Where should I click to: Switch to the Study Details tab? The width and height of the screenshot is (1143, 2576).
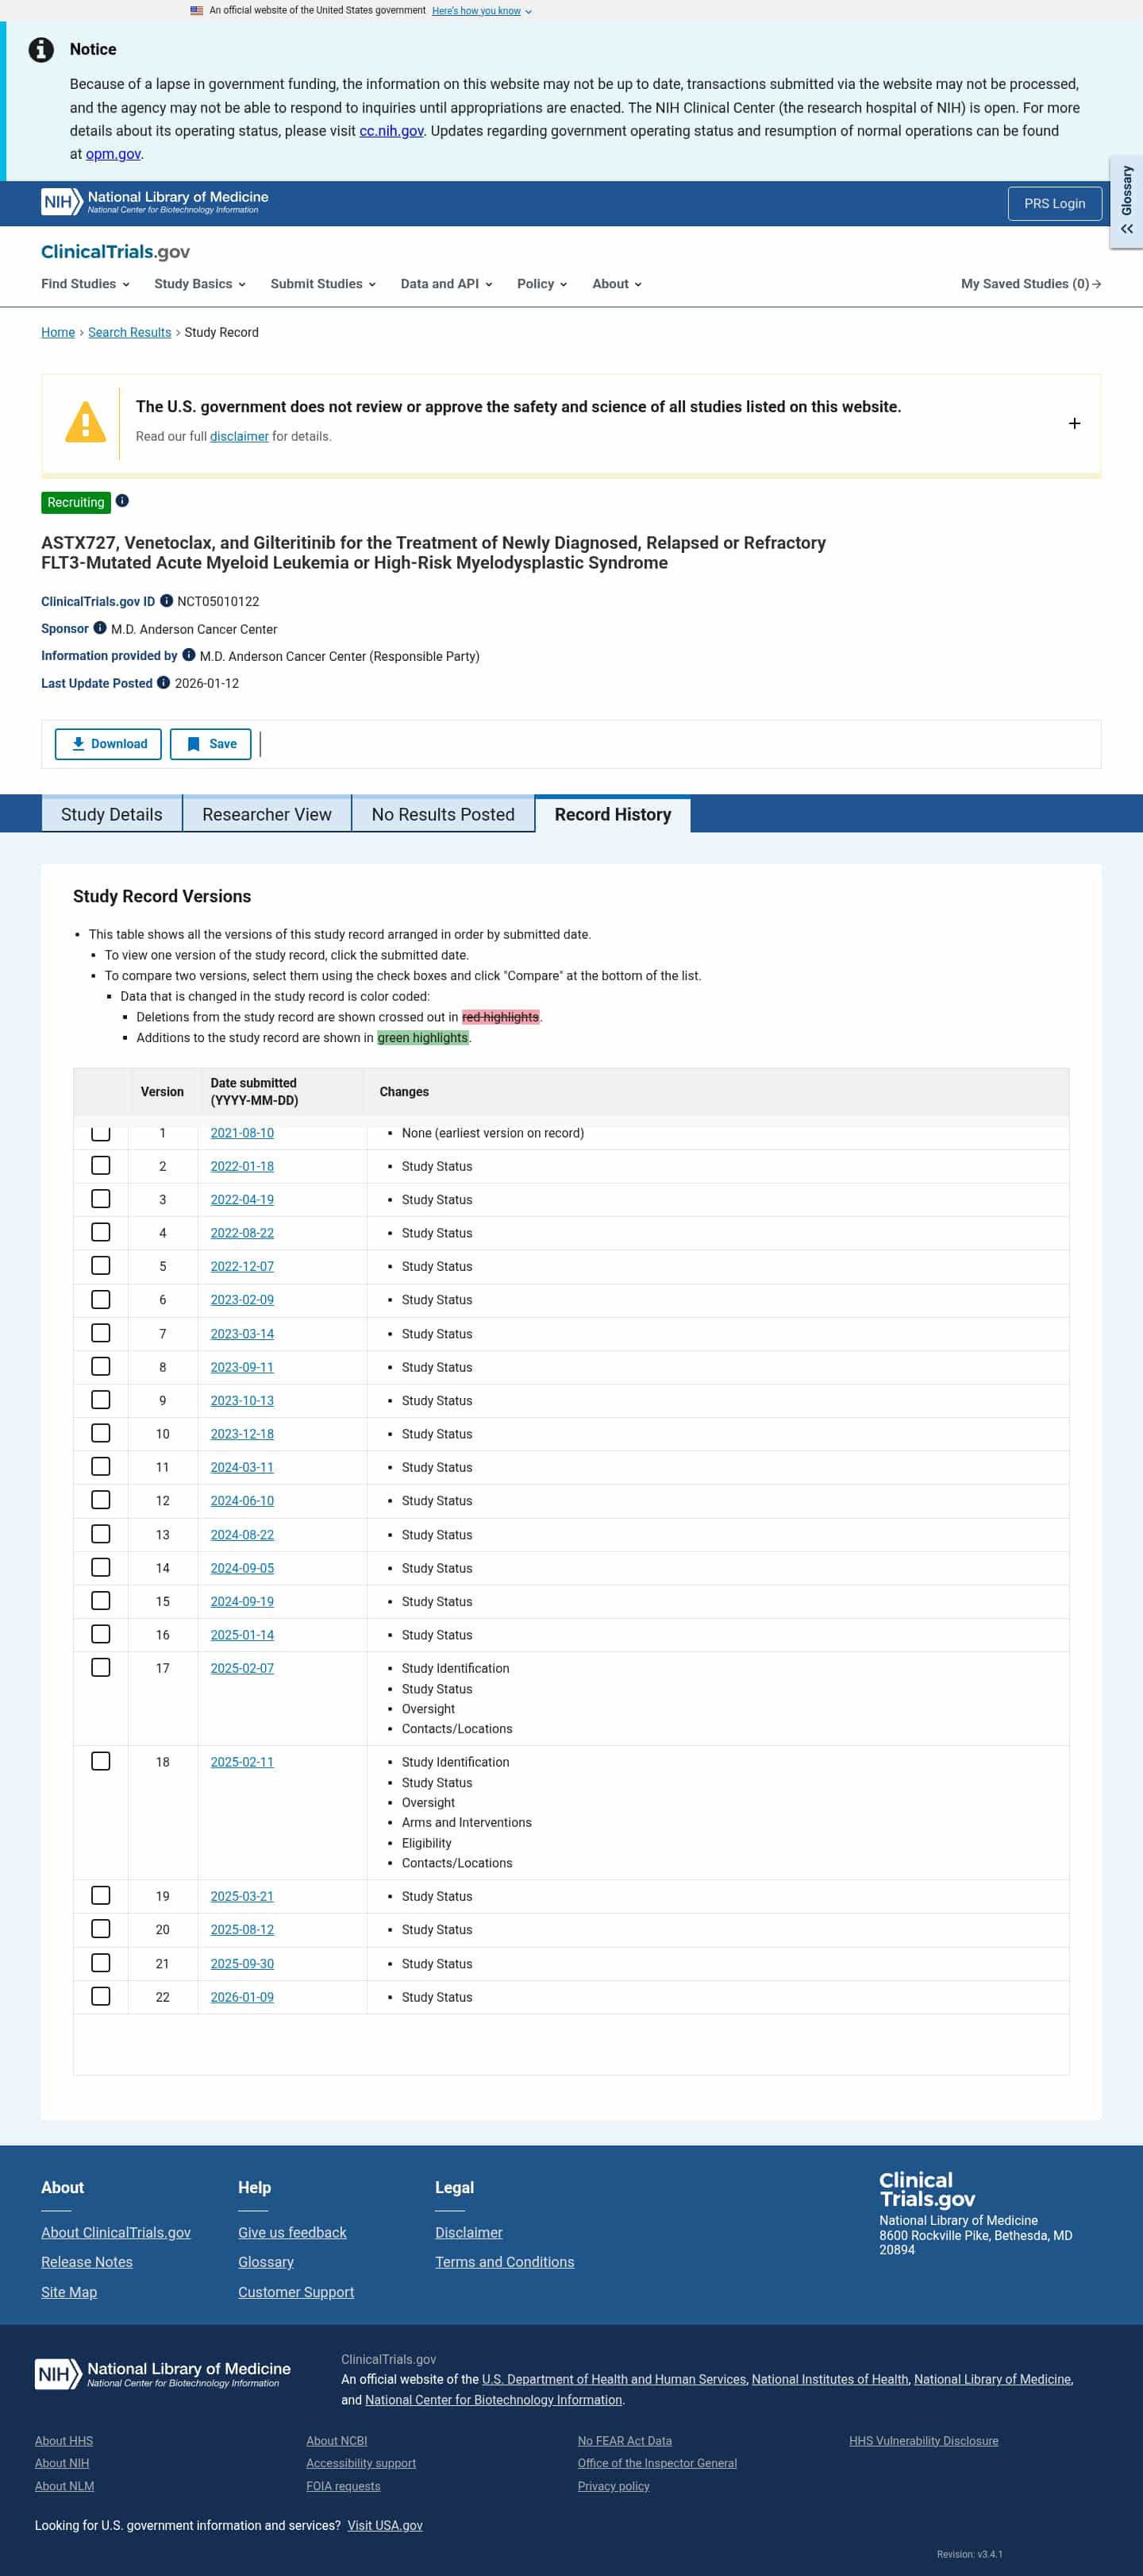click(x=112, y=814)
